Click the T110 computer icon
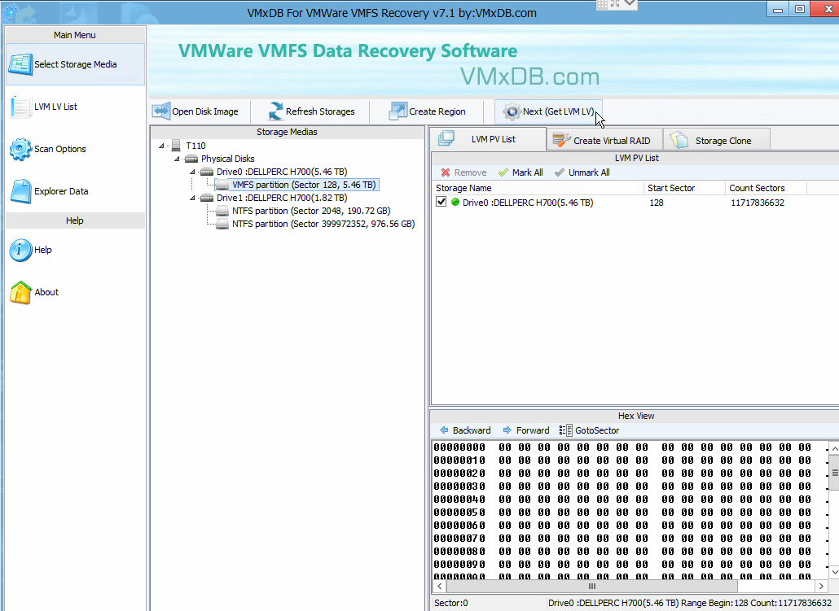Screen dimensions: 839x611 (175, 146)
